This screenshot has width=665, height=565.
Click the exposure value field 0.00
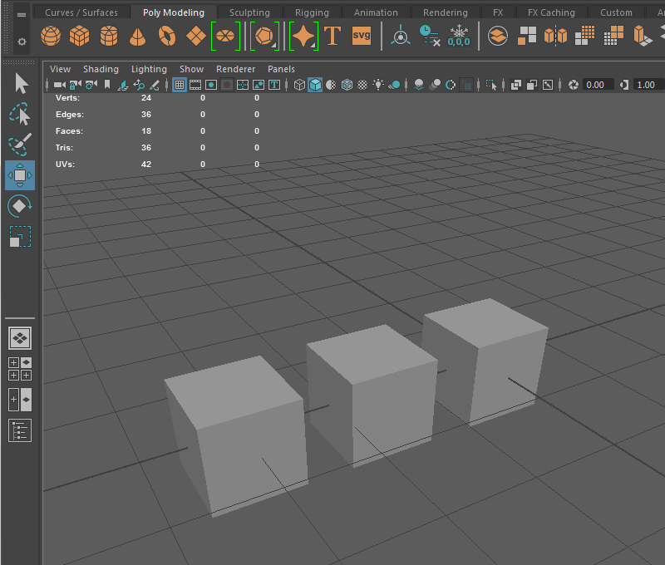point(598,85)
